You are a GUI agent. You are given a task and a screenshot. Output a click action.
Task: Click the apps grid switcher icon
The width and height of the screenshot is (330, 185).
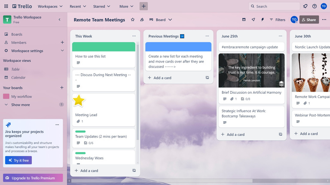(x=6, y=6)
